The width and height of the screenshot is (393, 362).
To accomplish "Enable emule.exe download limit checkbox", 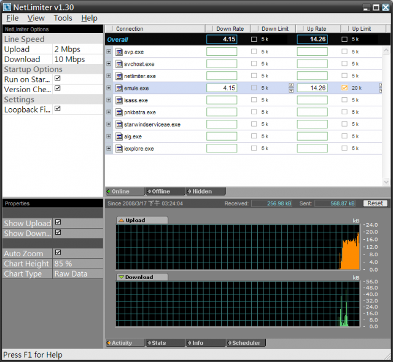I will 254,87.
